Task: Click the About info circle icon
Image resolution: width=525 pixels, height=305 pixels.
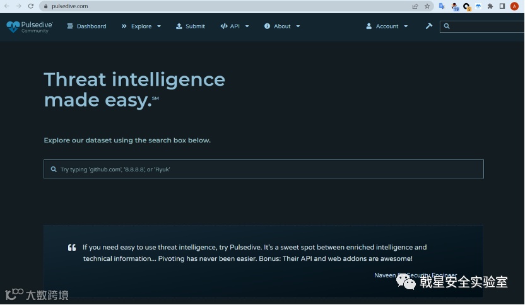Action: tap(267, 26)
